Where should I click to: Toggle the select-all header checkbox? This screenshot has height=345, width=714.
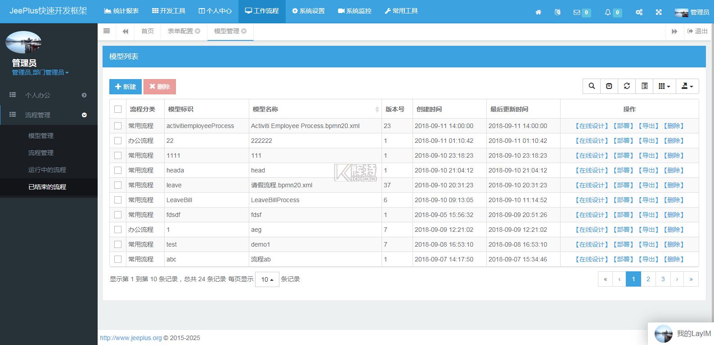click(118, 109)
